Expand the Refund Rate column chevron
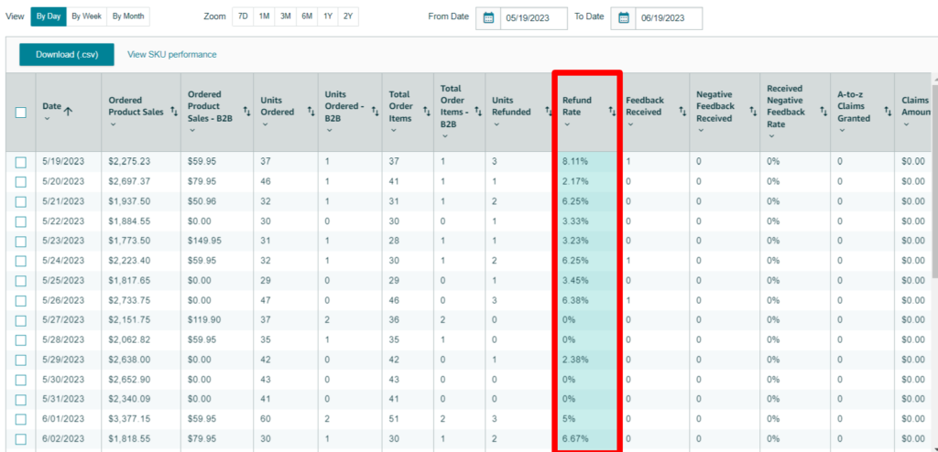This screenshot has width=938, height=452. click(567, 124)
